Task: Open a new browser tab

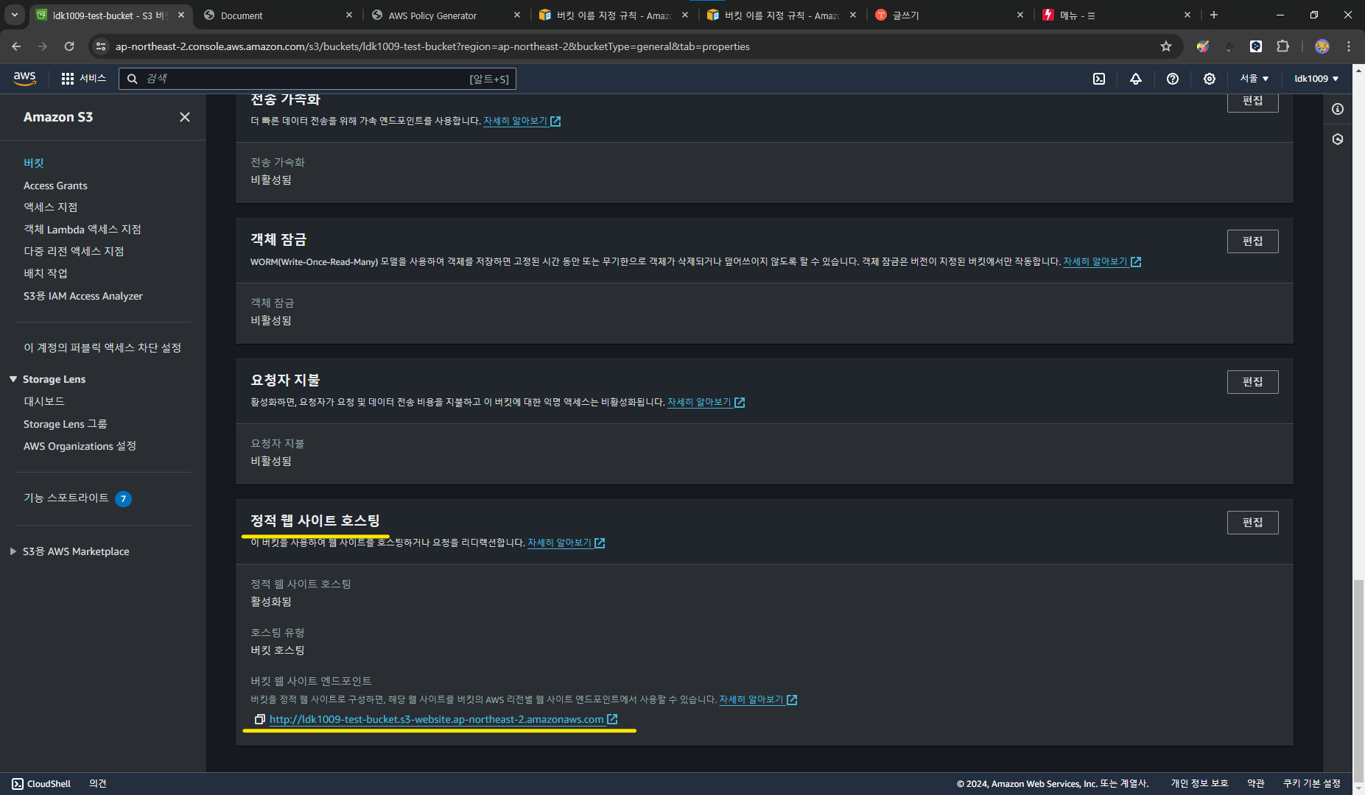Action: 1214,15
